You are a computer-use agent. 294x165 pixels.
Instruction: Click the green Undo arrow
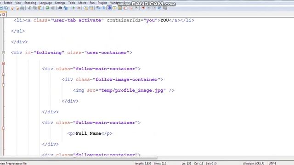coord(47,8)
